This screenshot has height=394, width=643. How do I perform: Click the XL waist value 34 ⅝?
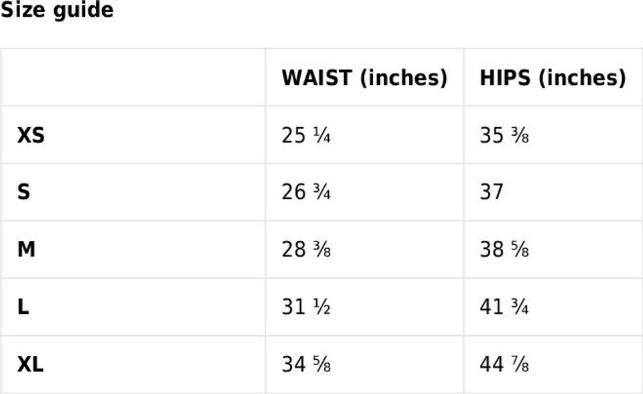click(306, 365)
